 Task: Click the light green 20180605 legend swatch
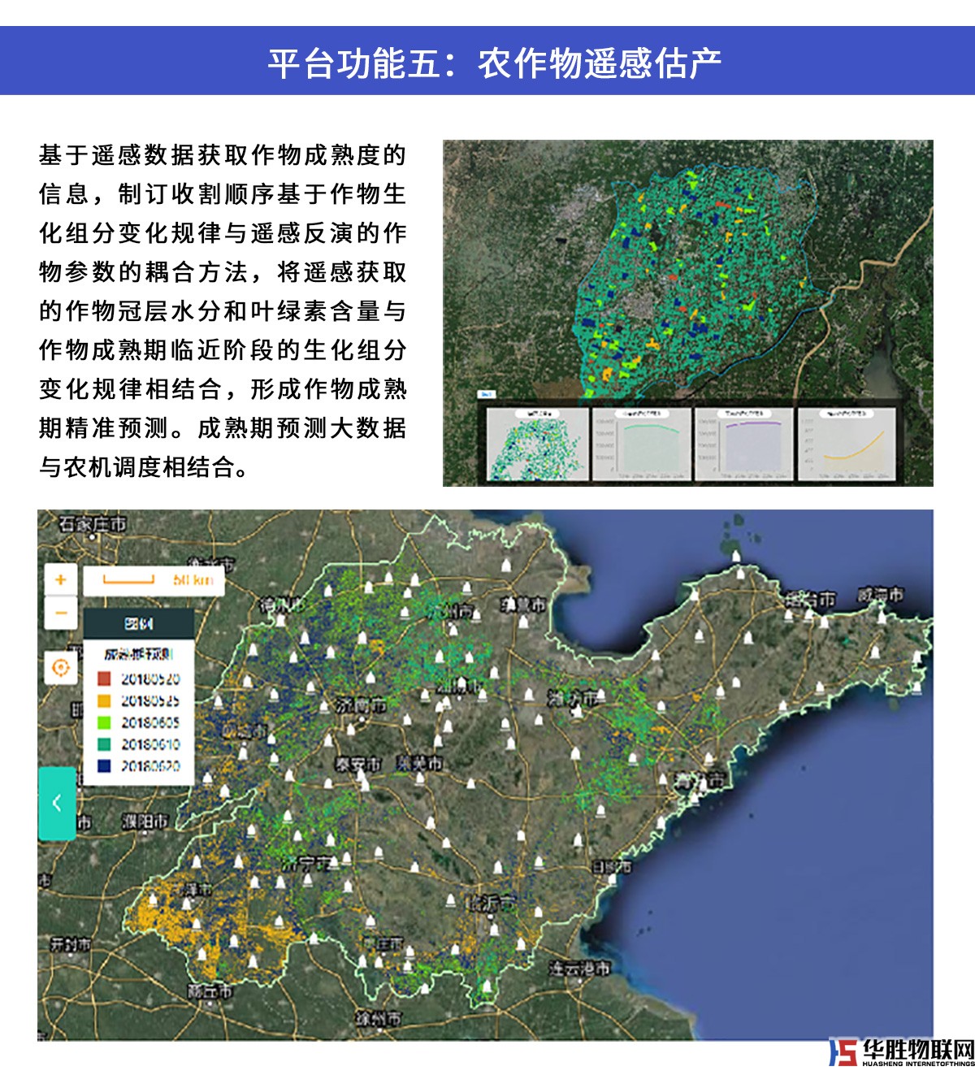104,722
